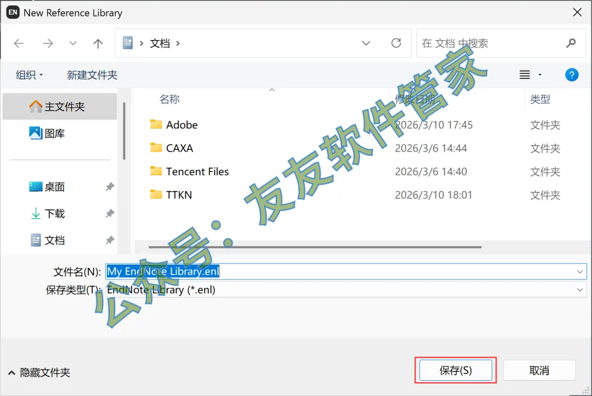Open help with the question mark icon
Image resolution: width=592 pixels, height=396 pixels.
[572, 74]
